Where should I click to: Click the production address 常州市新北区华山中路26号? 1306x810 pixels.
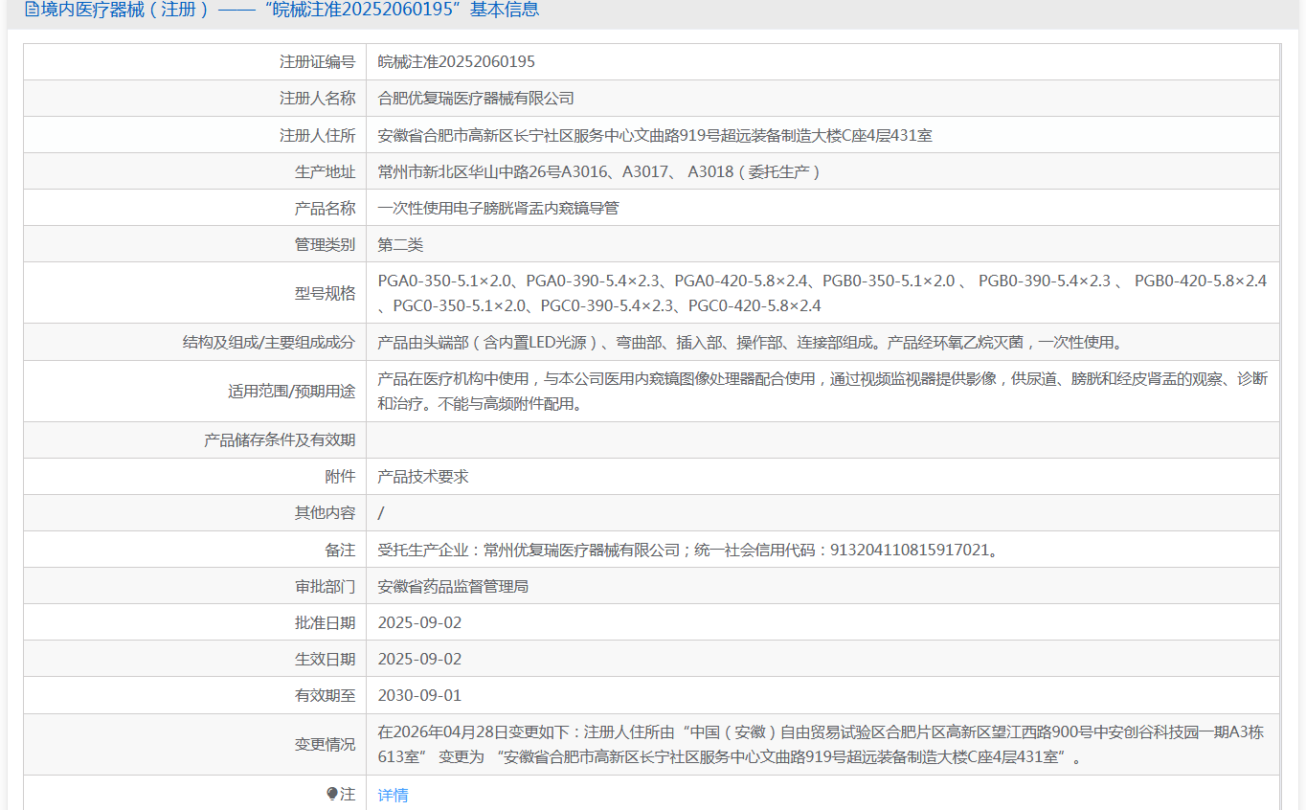(x=599, y=171)
